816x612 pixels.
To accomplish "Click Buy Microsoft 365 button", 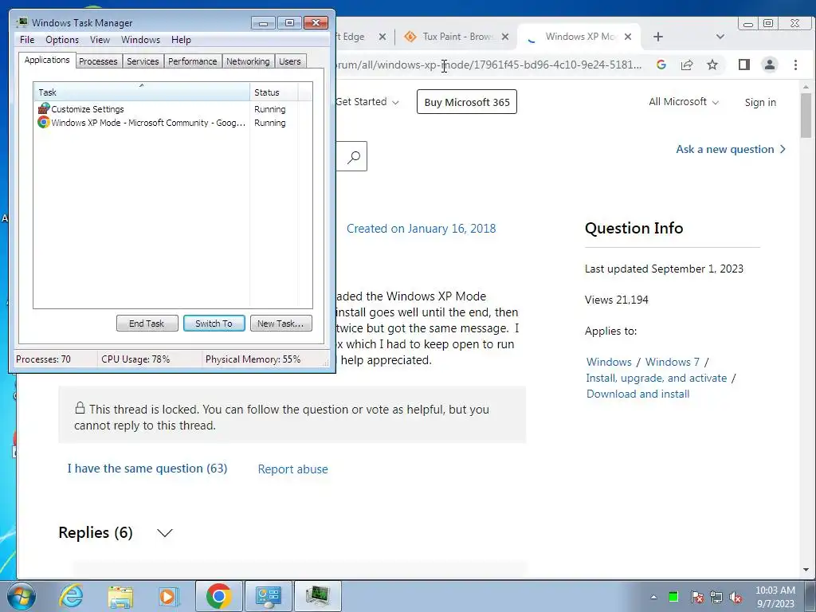I will point(467,102).
